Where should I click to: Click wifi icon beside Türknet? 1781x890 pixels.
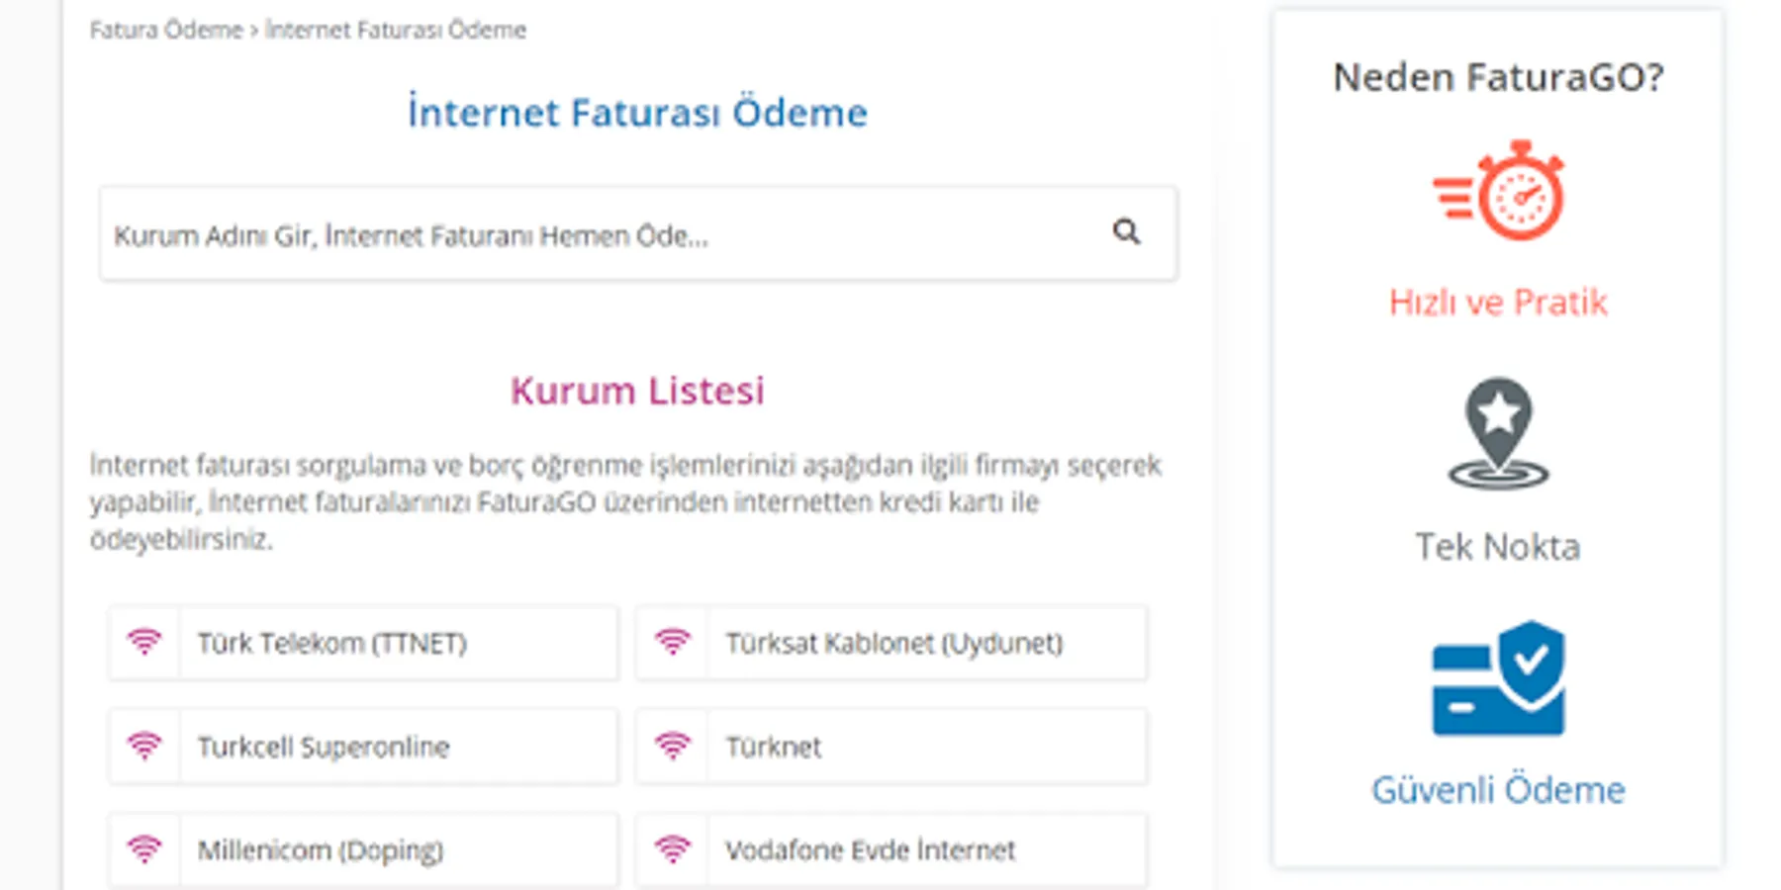tap(673, 747)
